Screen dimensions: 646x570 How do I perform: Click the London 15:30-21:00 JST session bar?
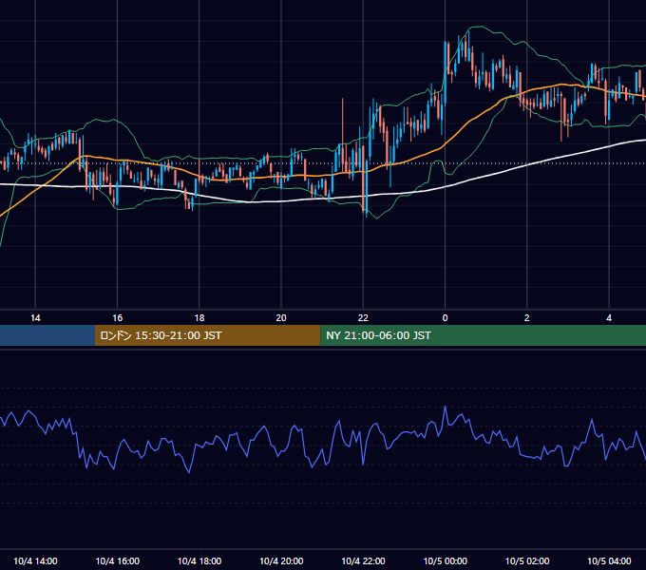click(208, 335)
